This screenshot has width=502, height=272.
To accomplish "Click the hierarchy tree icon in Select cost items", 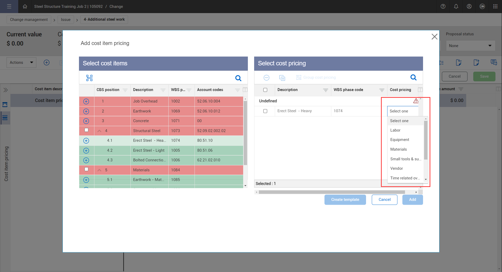I will pyautogui.click(x=89, y=78).
